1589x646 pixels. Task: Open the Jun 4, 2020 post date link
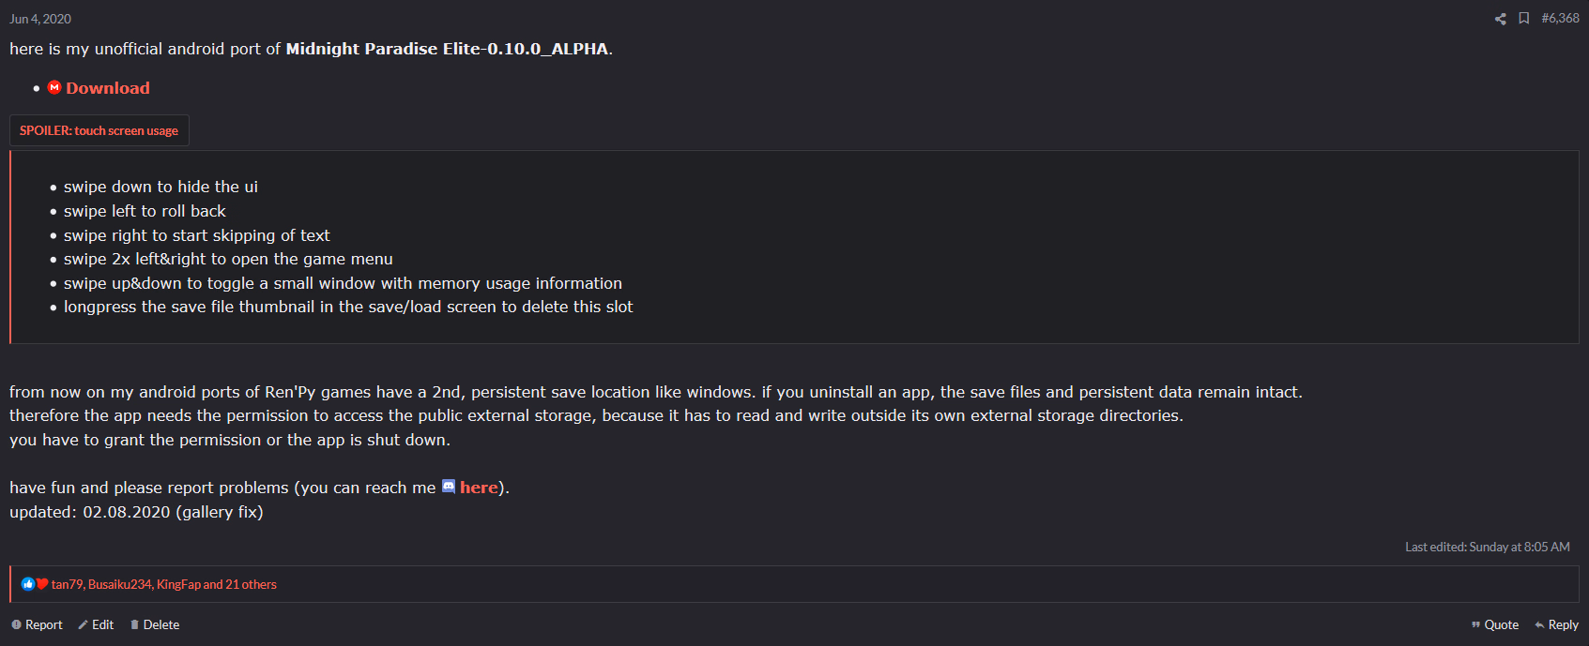(x=40, y=19)
